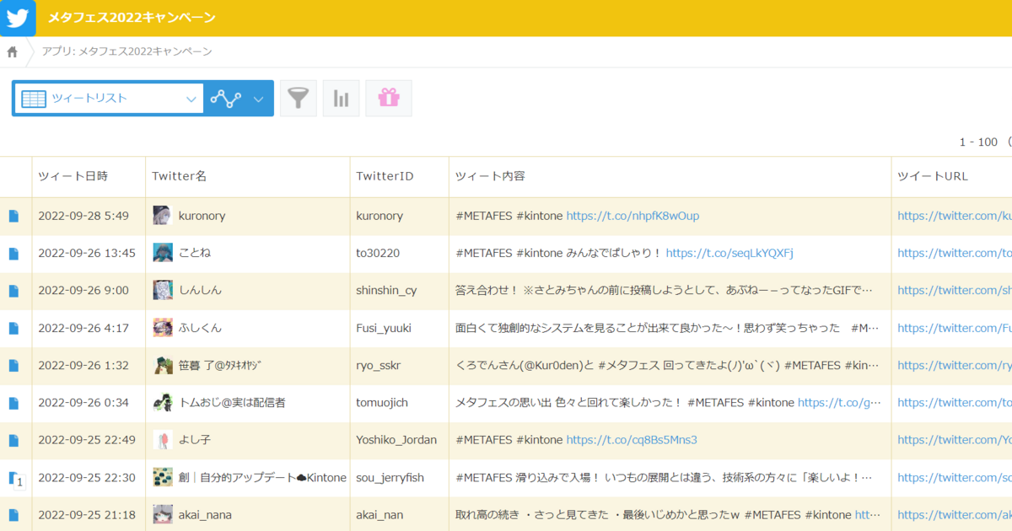Open link https://t.co/nhpfK8wOup

coord(632,216)
